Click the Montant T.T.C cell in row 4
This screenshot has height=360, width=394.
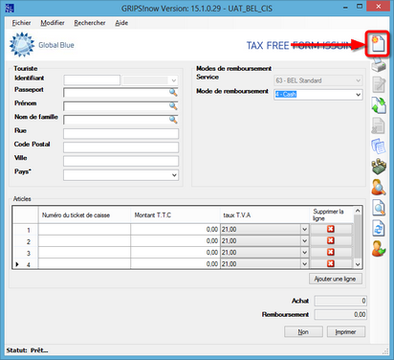coord(175,264)
